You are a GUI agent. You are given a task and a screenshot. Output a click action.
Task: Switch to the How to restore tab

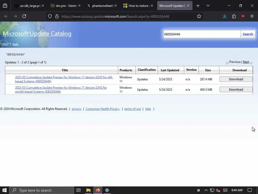137,6
